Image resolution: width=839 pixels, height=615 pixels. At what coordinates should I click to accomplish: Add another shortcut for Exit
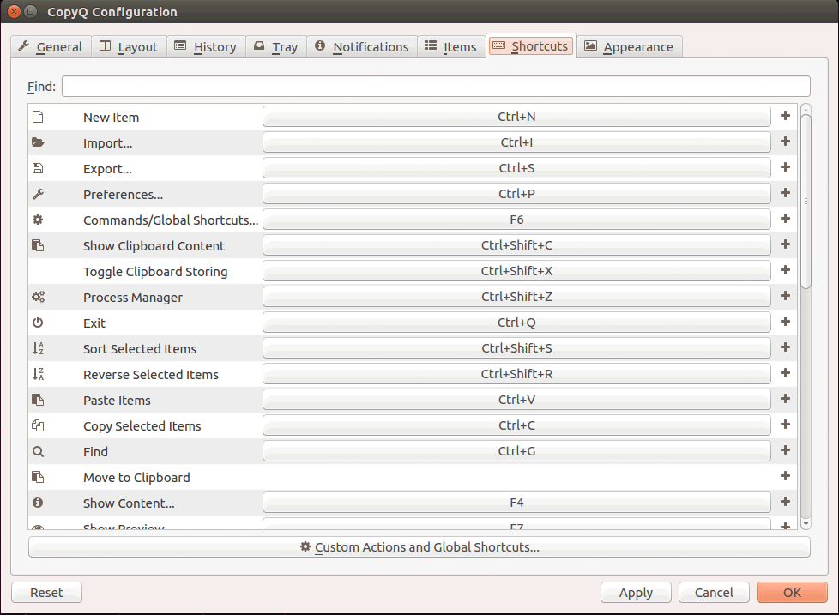pos(785,322)
